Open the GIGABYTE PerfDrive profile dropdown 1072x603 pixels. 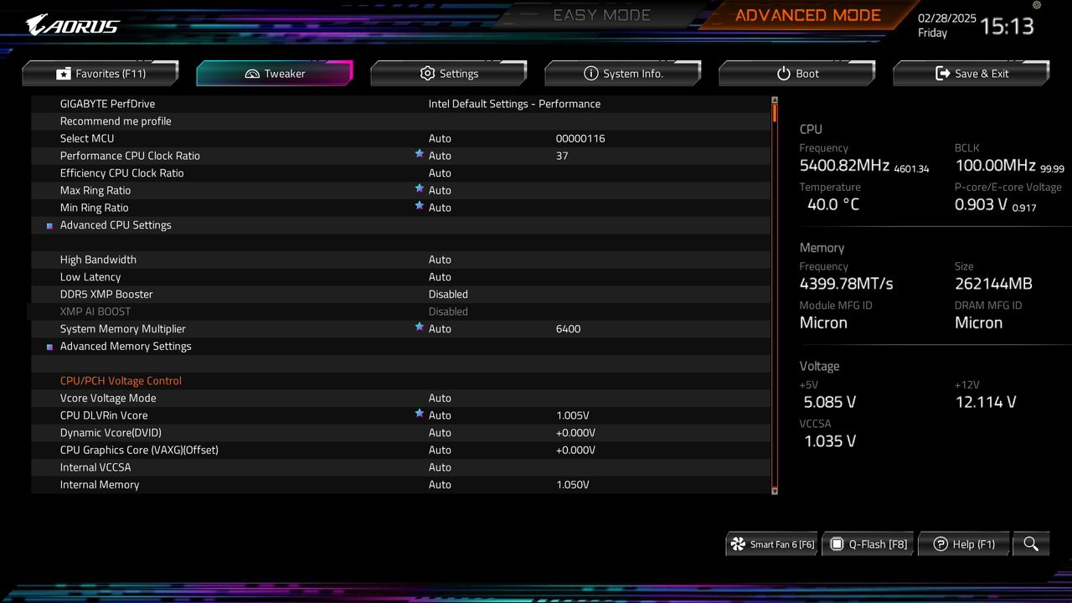[514, 104]
